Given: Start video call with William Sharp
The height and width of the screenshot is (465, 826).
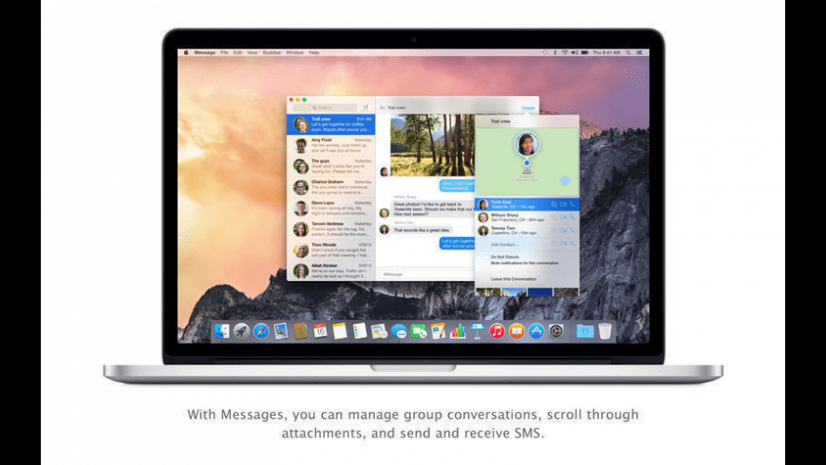Looking at the screenshot, I should point(563,217).
